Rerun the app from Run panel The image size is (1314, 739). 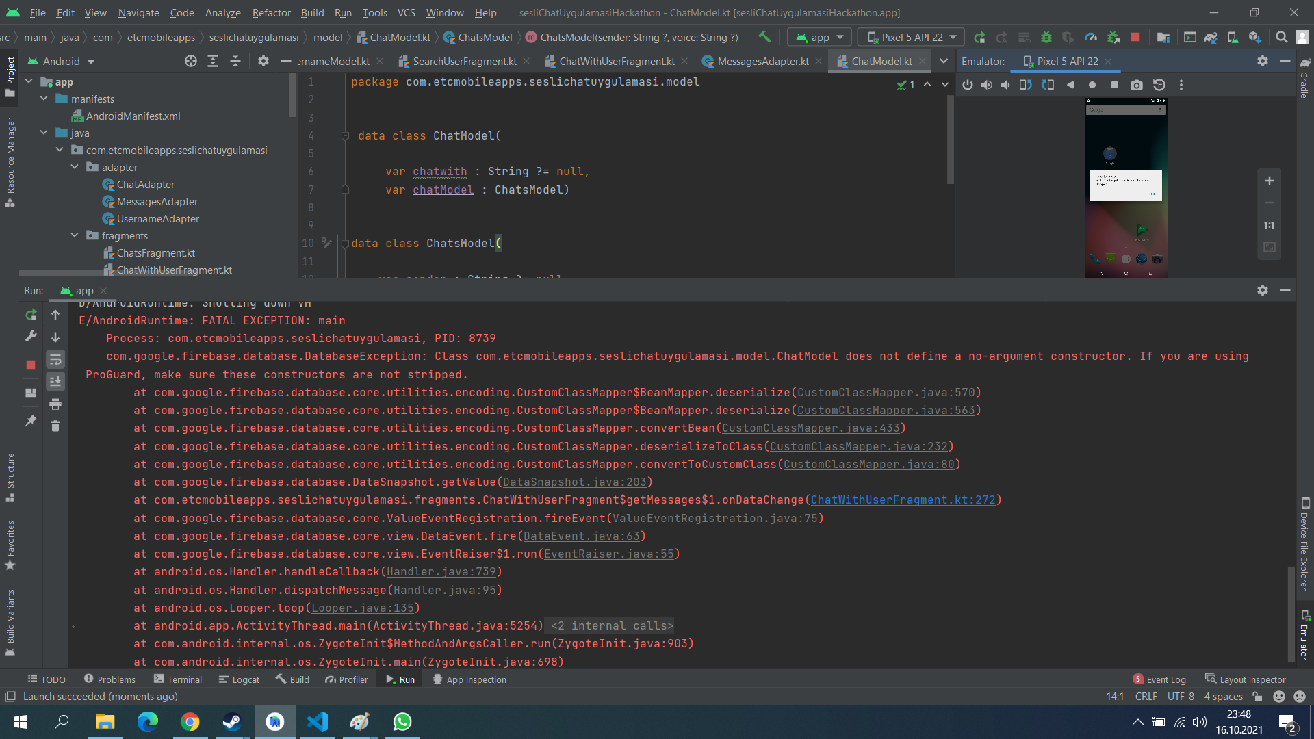click(31, 315)
